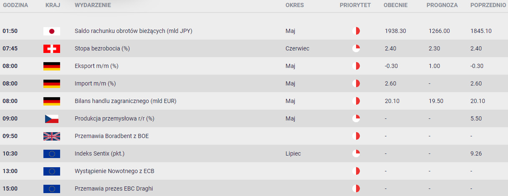The height and width of the screenshot is (196, 508).
Task: Open Przemawia prezes EBC Draghi event
Action: point(114,188)
